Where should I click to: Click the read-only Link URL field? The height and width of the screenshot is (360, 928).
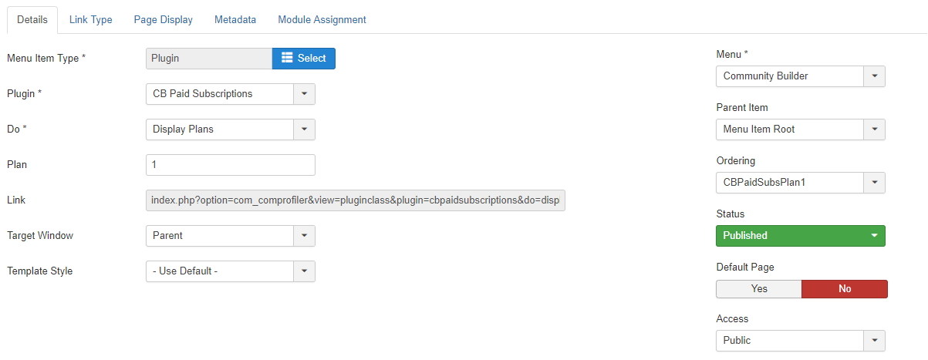[x=356, y=200]
